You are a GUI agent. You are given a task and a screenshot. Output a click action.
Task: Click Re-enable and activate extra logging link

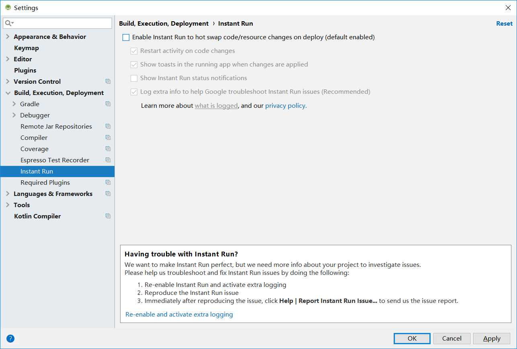(179, 315)
